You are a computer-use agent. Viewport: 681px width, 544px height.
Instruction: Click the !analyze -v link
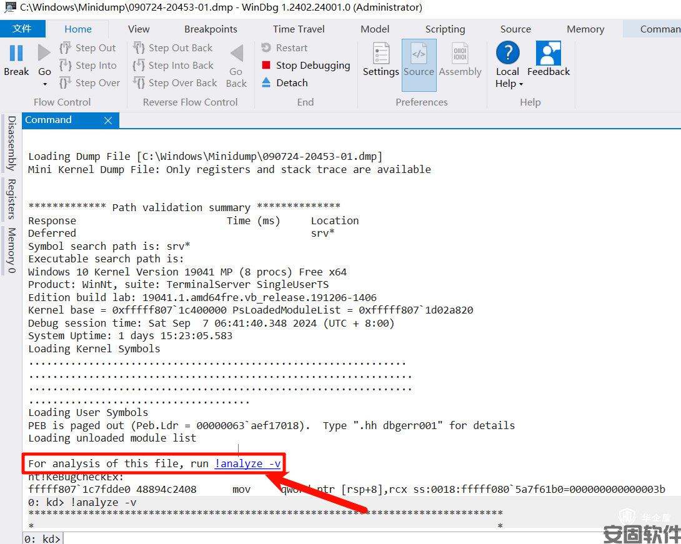tap(247, 463)
